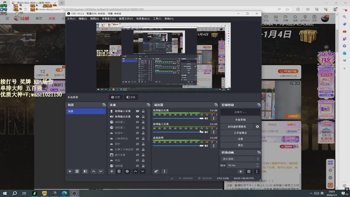Click the 退出 exit button

tap(240, 145)
